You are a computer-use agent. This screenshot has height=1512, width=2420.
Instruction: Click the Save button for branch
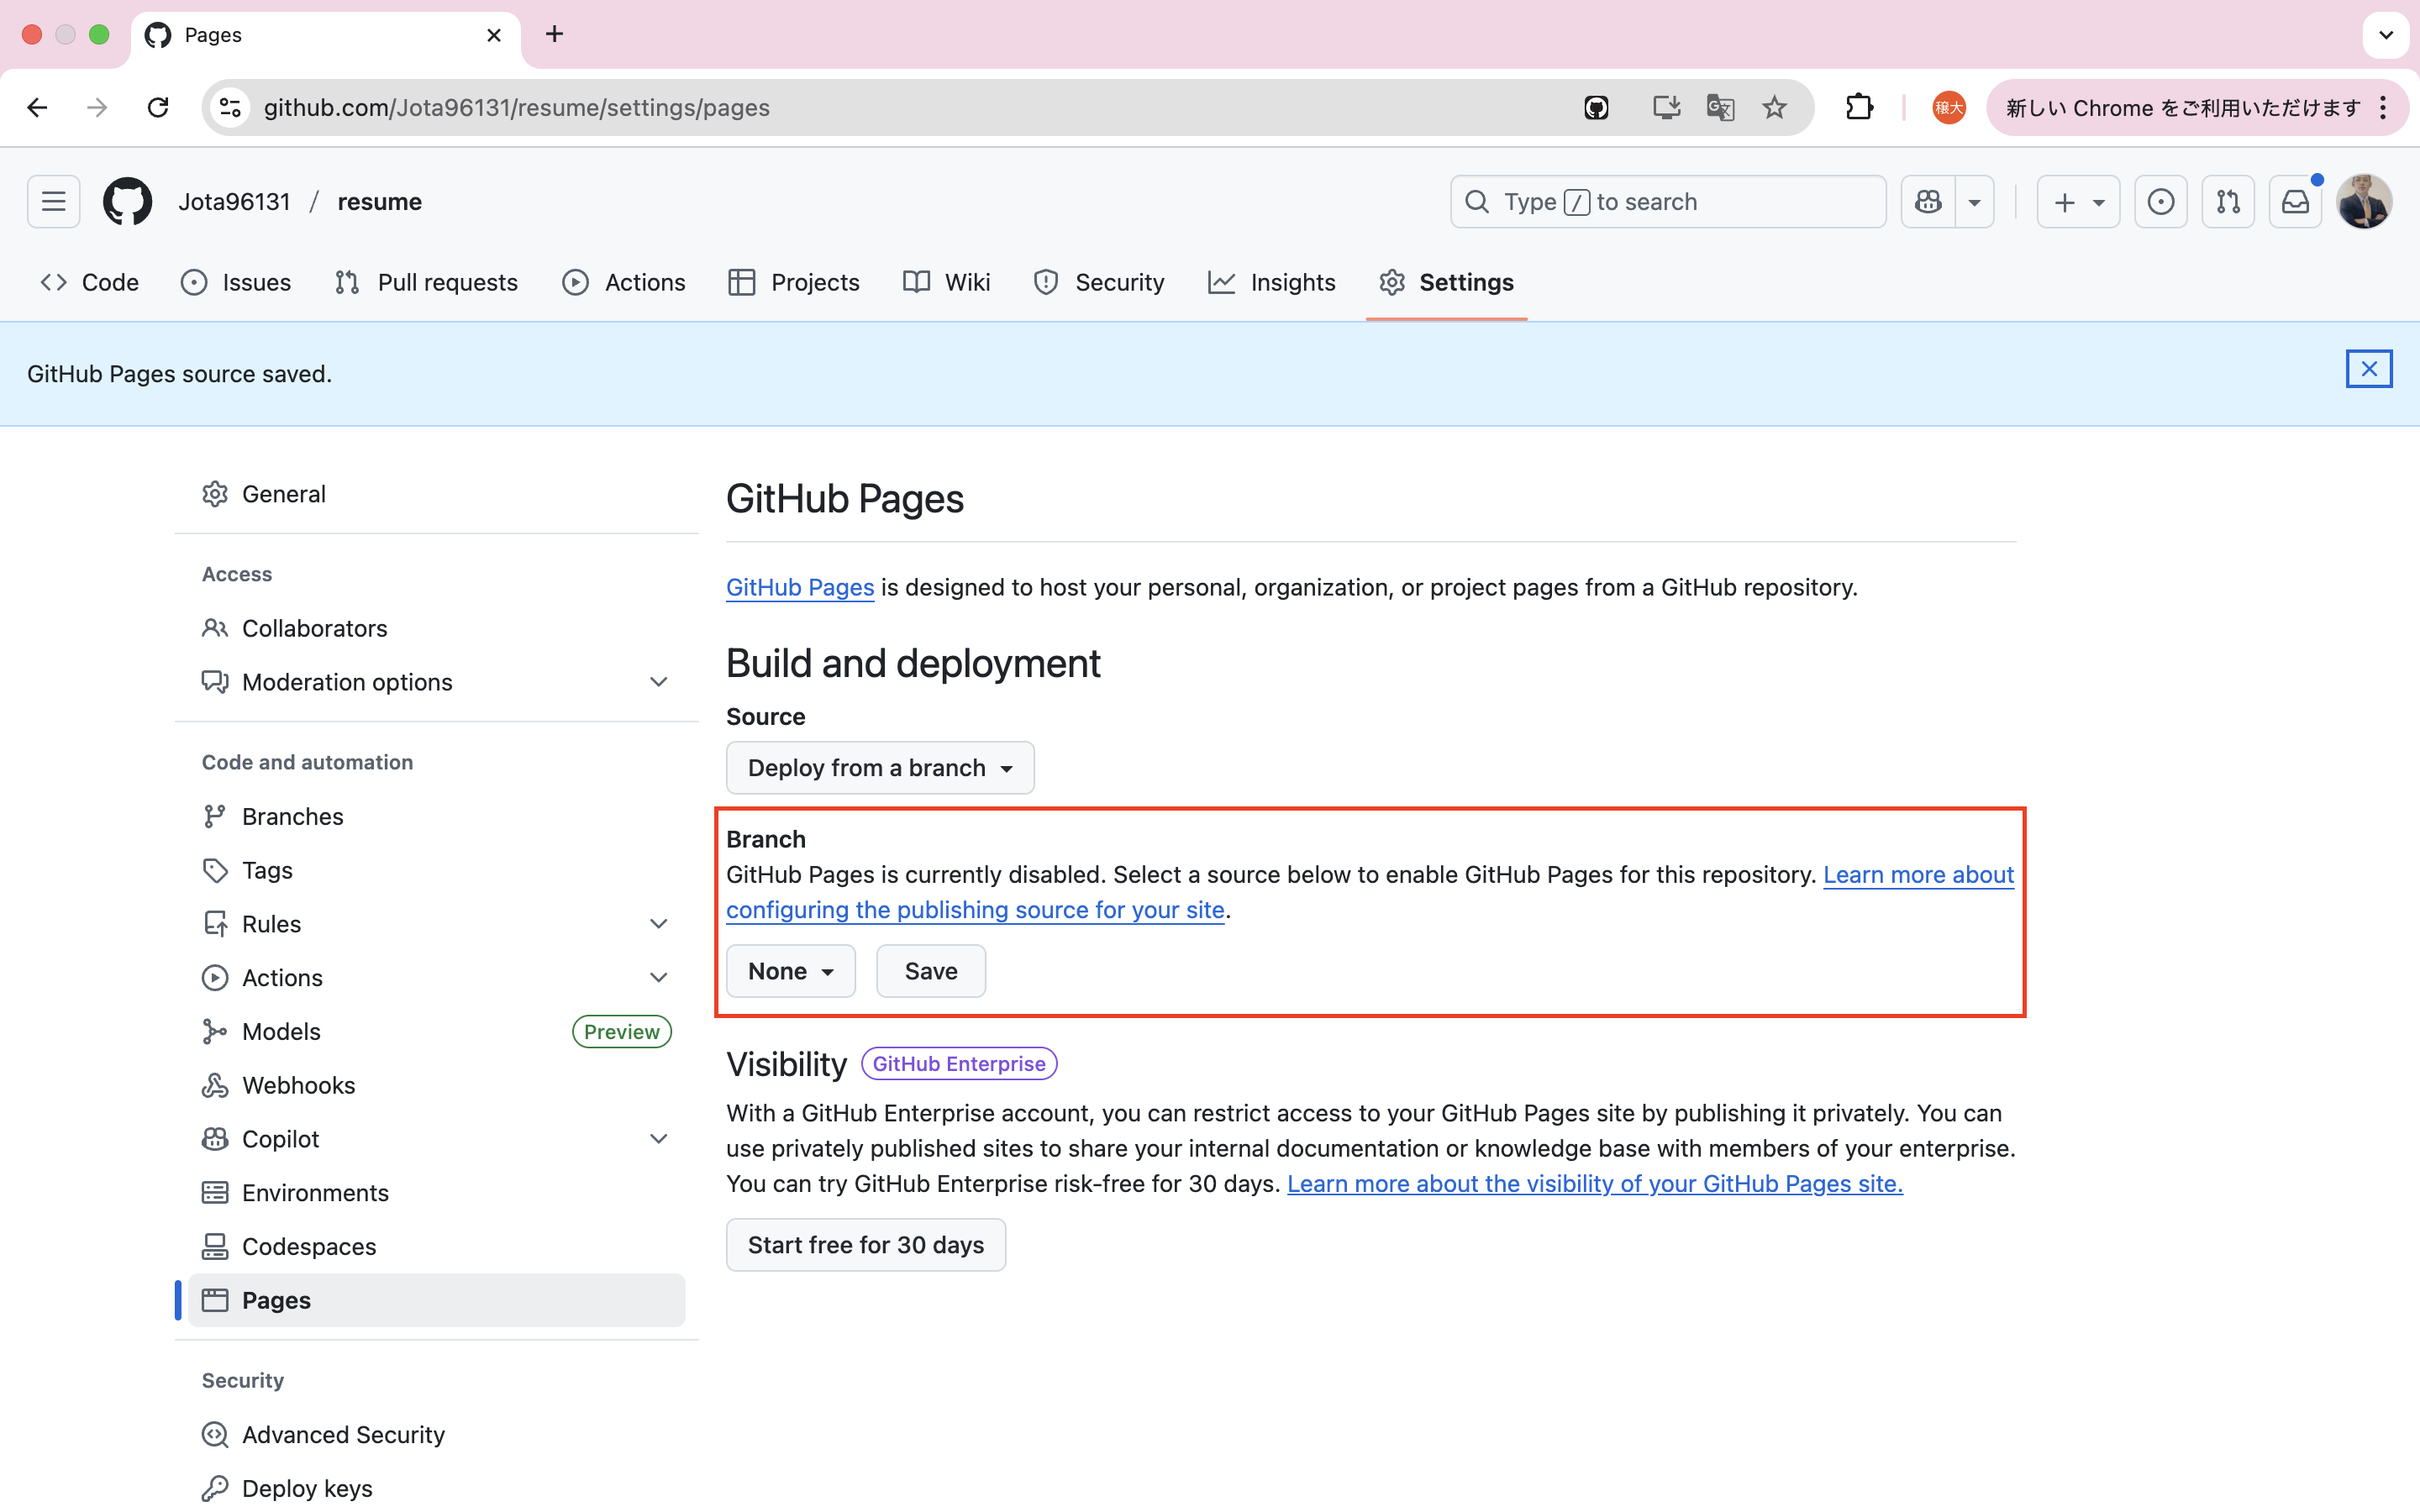tap(930, 971)
